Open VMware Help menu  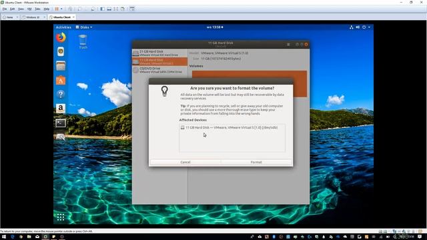tap(47, 9)
